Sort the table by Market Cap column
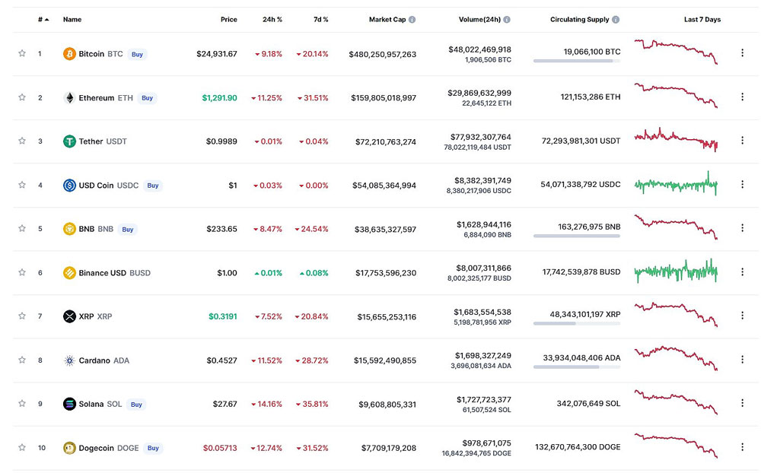 [x=387, y=20]
